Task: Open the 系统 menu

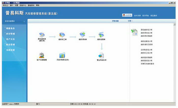Action: 5,5
